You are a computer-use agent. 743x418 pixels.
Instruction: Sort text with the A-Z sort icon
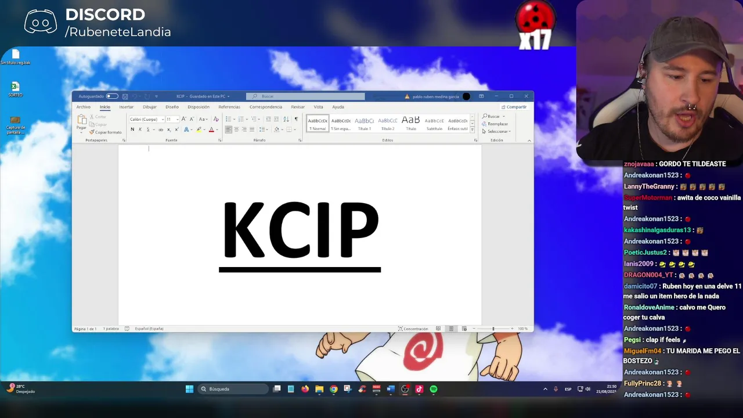tap(286, 119)
